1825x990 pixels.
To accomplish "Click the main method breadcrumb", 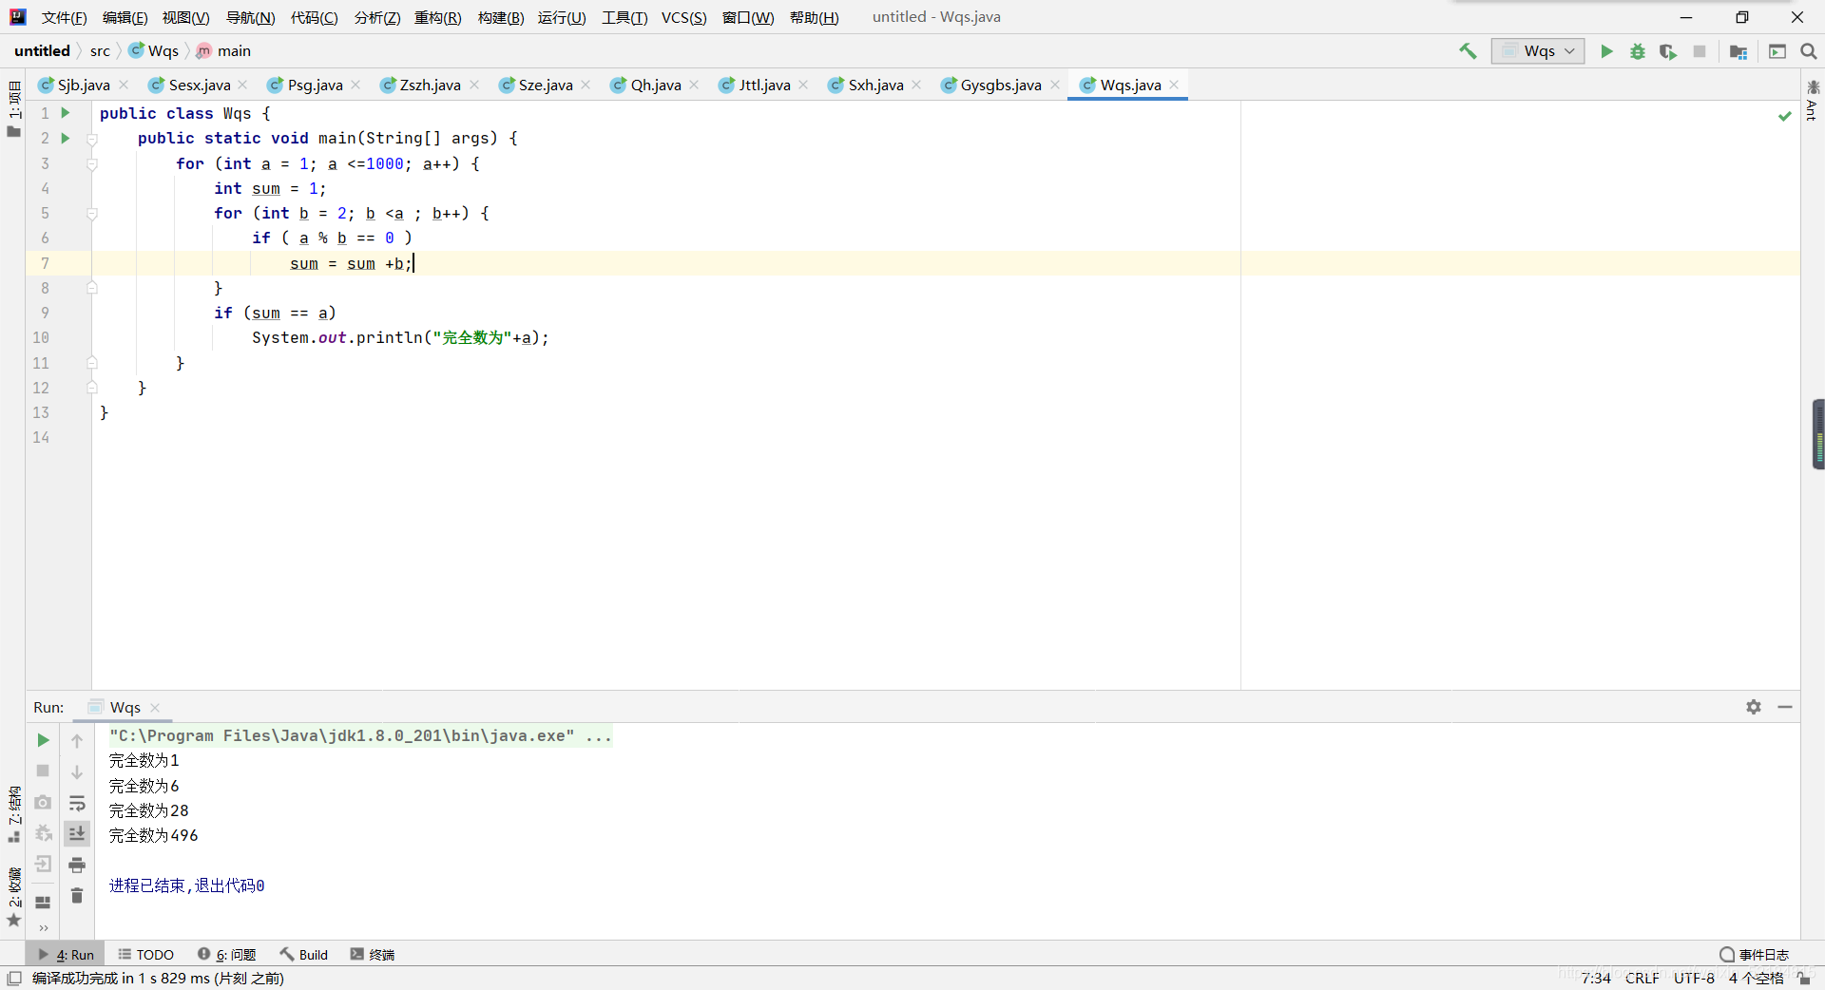I will 224,51.
